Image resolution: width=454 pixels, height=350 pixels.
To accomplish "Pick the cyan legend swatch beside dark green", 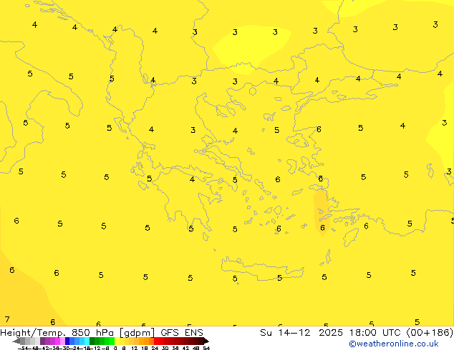I will (87, 341).
